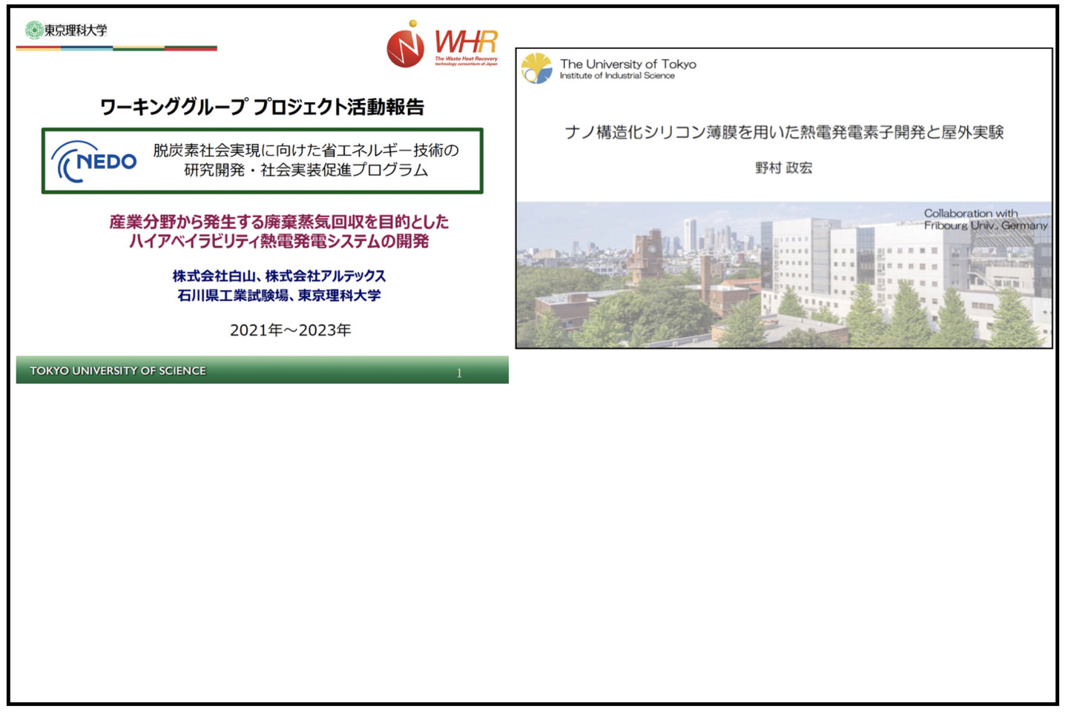This screenshot has height=714, width=1068.
Task: Click slide page number 1 in the footer
Action: (459, 373)
